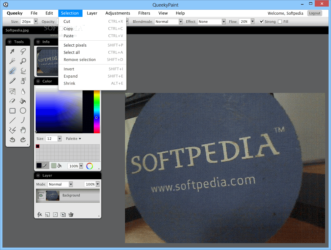Choose Select all from Selection menu
The height and width of the screenshot is (250, 331).
coord(92,52)
